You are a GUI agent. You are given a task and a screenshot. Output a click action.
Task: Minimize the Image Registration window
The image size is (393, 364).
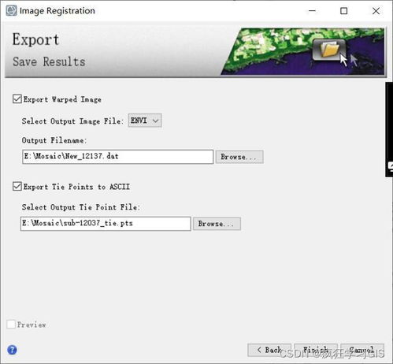coord(312,11)
